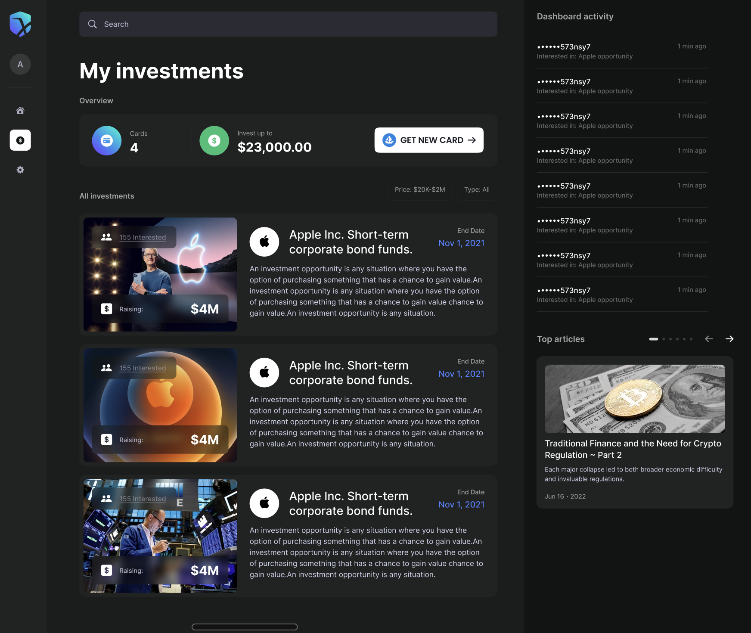
Task: Click the boat icon in GET NEW CARD
Action: click(x=389, y=140)
